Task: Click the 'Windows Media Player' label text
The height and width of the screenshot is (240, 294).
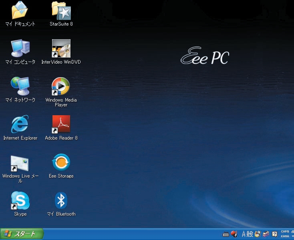Action: click(x=61, y=102)
